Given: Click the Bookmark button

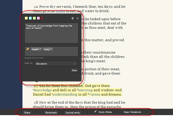Looking at the screenshot, I should click(x=51, y=113).
